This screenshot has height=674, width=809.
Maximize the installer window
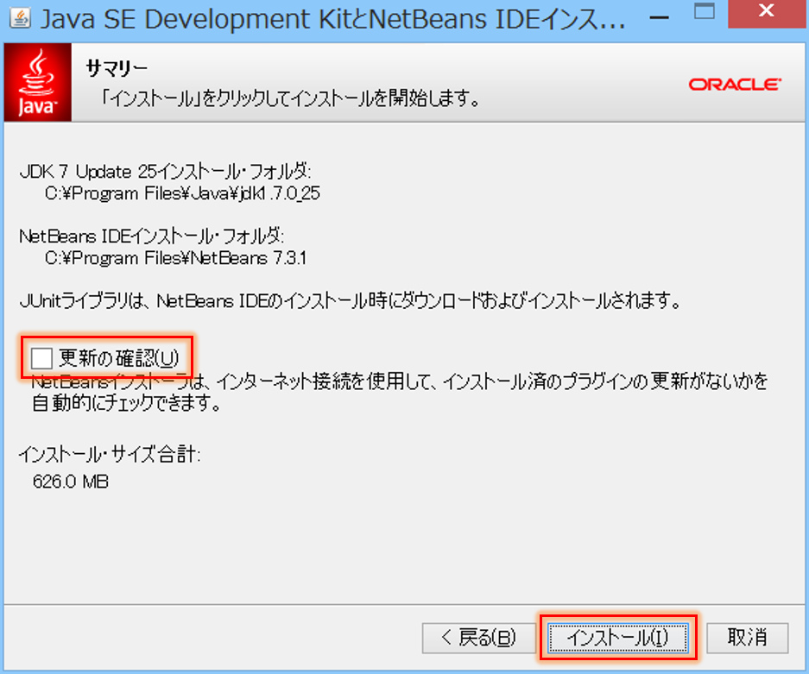coord(705,11)
